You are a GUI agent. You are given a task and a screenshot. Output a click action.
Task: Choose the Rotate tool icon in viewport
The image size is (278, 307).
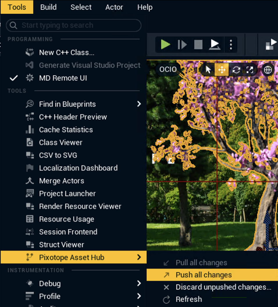[x=236, y=70]
